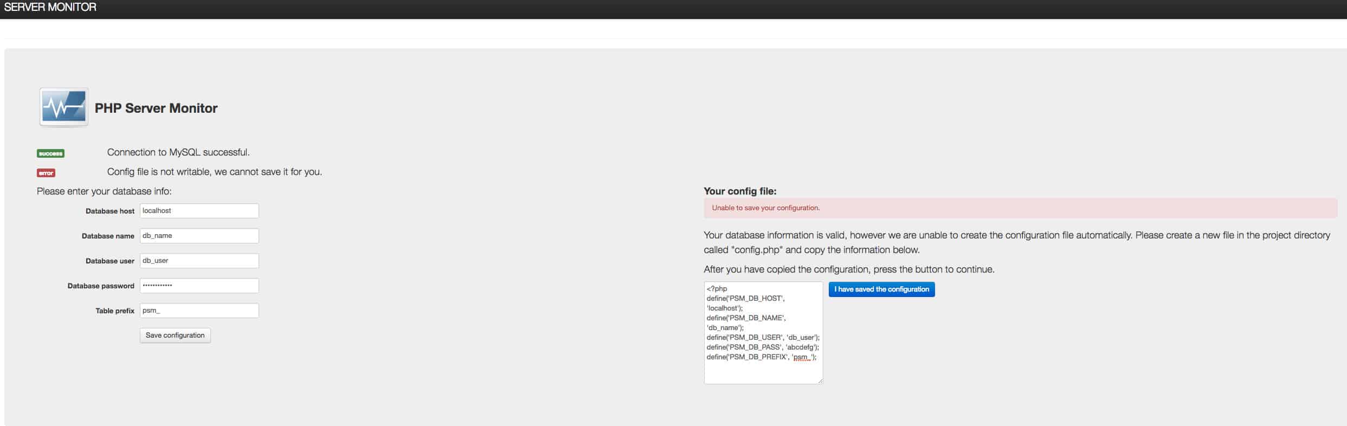Click the '<?php' line in config text
This screenshot has height=426, width=1347.
point(717,289)
